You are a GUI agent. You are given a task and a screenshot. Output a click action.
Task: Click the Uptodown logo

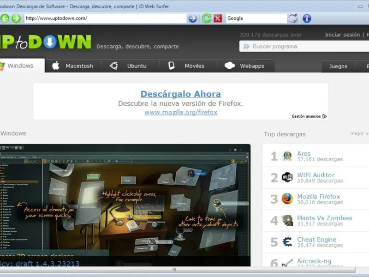[45, 42]
